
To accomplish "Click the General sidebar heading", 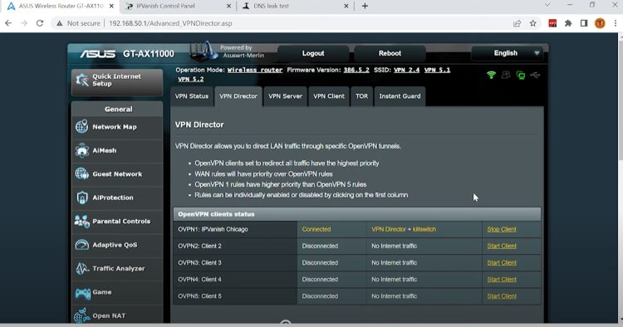I will tap(118, 109).
